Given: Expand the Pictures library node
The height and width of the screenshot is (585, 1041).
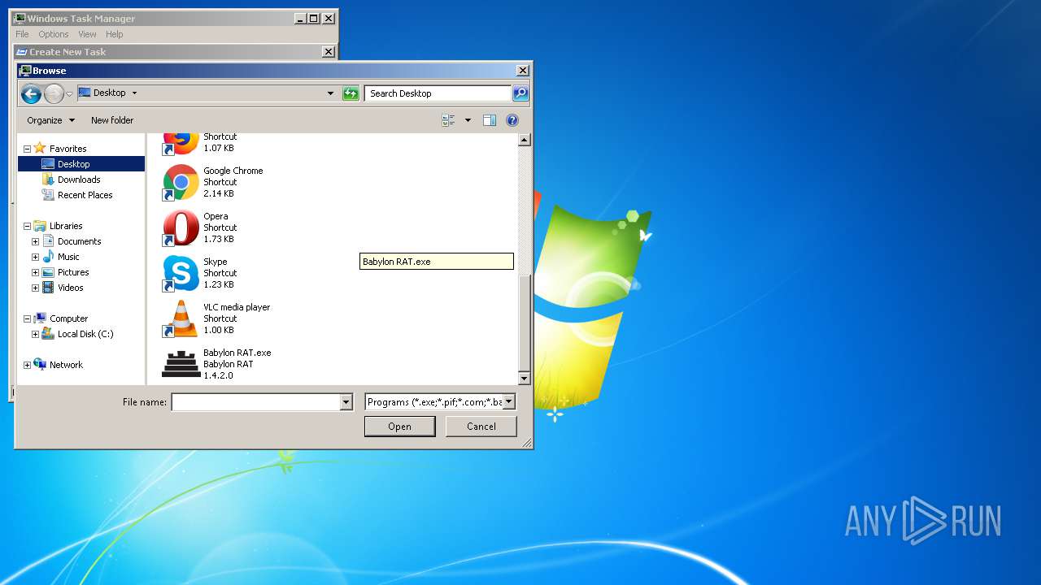Looking at the screenshot, I should point(35,272).
